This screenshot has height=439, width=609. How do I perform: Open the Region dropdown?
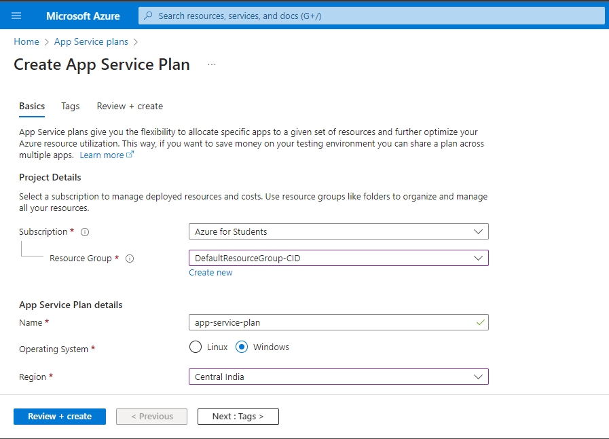click(x=338, y=377)
